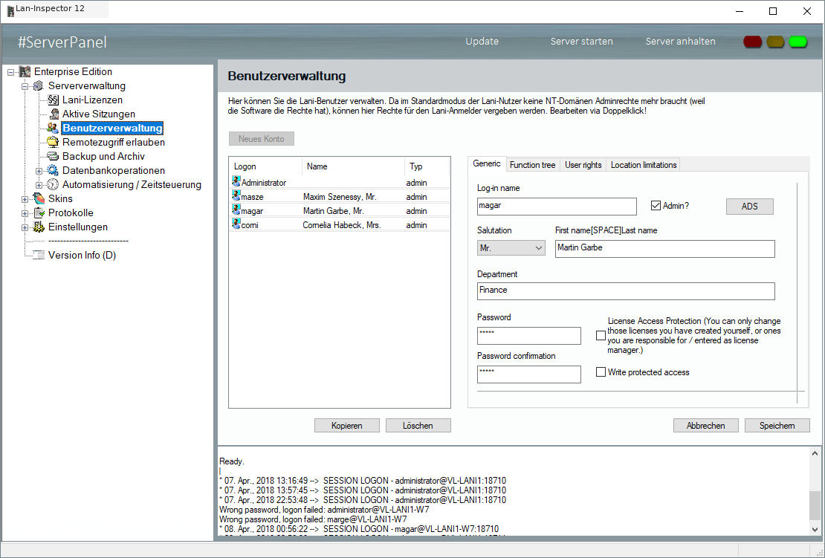Expand the Skins tree node

click(x=25, y=199)
